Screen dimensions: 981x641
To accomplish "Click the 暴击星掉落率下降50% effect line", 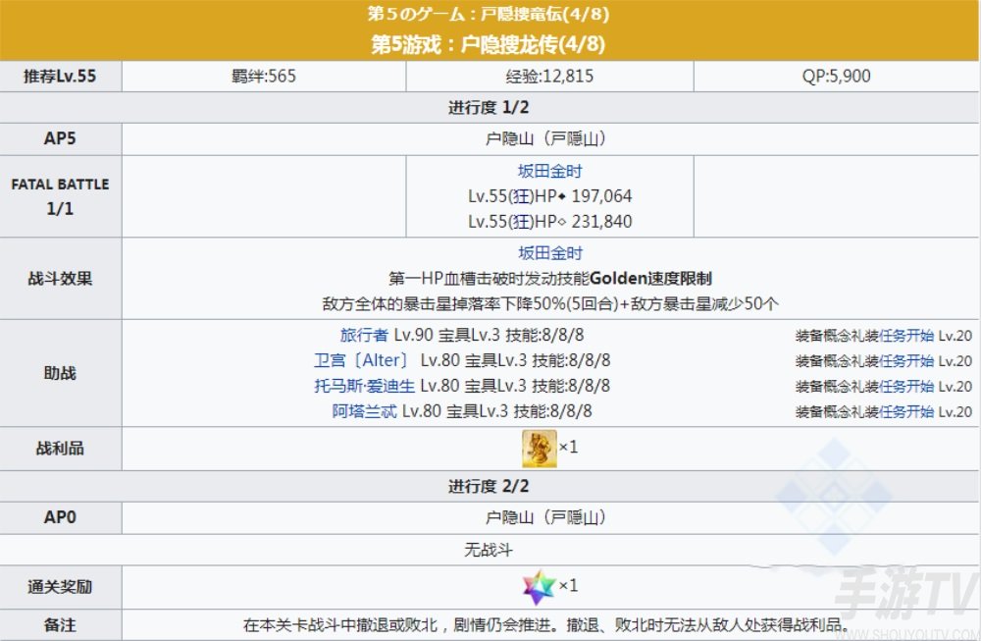I will coord(550,303).
